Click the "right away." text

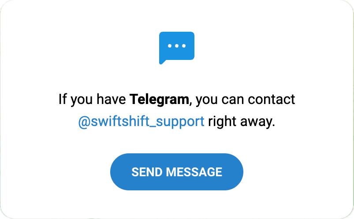point(242,122)
